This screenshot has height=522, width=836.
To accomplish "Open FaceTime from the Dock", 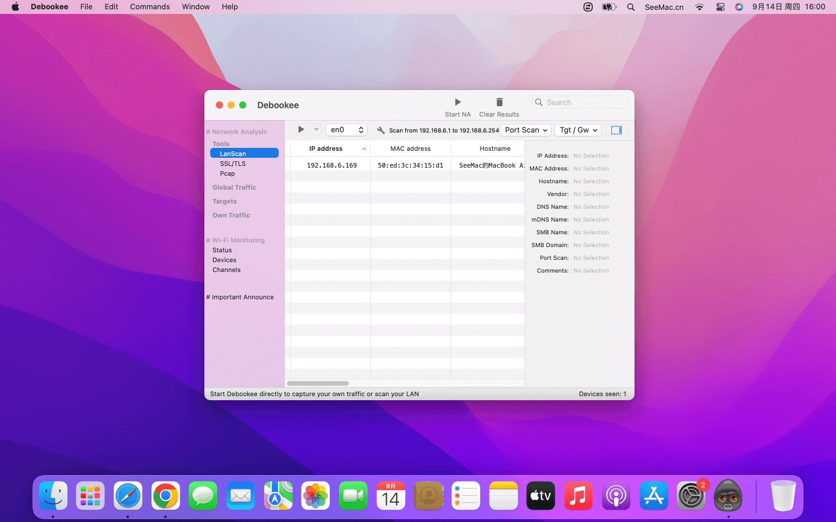I will point(353,496).
